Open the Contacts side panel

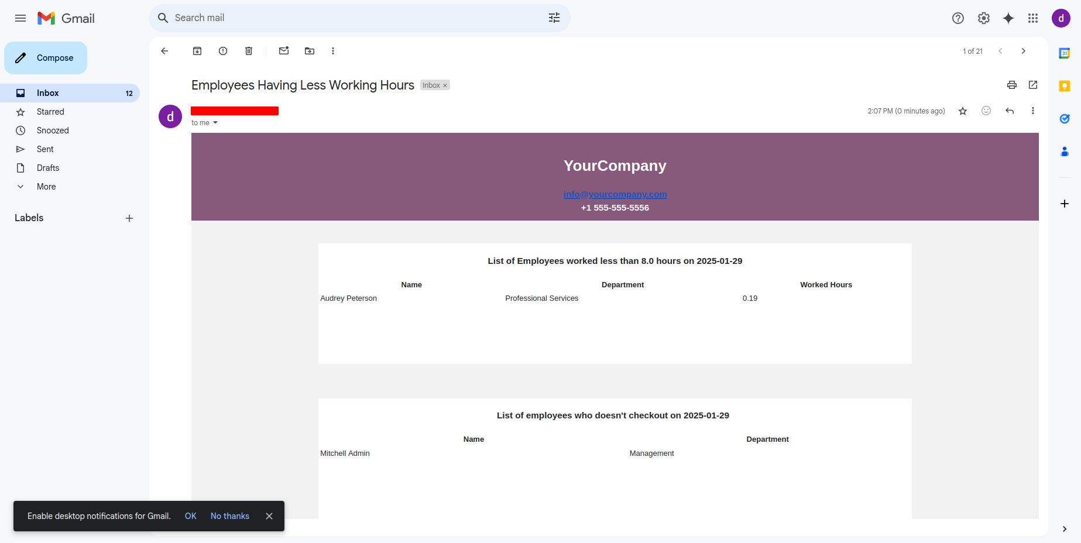(1065, 152)
